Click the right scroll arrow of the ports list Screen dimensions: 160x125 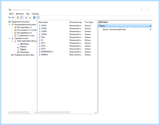click(96, 112)
